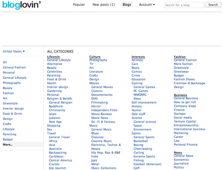Image resolution: width=223 pixels, height=170 pixels.
Task: Open the Travel category
Action: click(x=51, y=133)
